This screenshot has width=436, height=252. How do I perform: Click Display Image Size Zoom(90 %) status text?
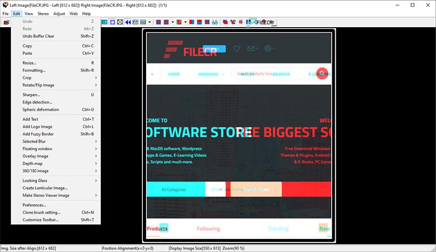207,248
